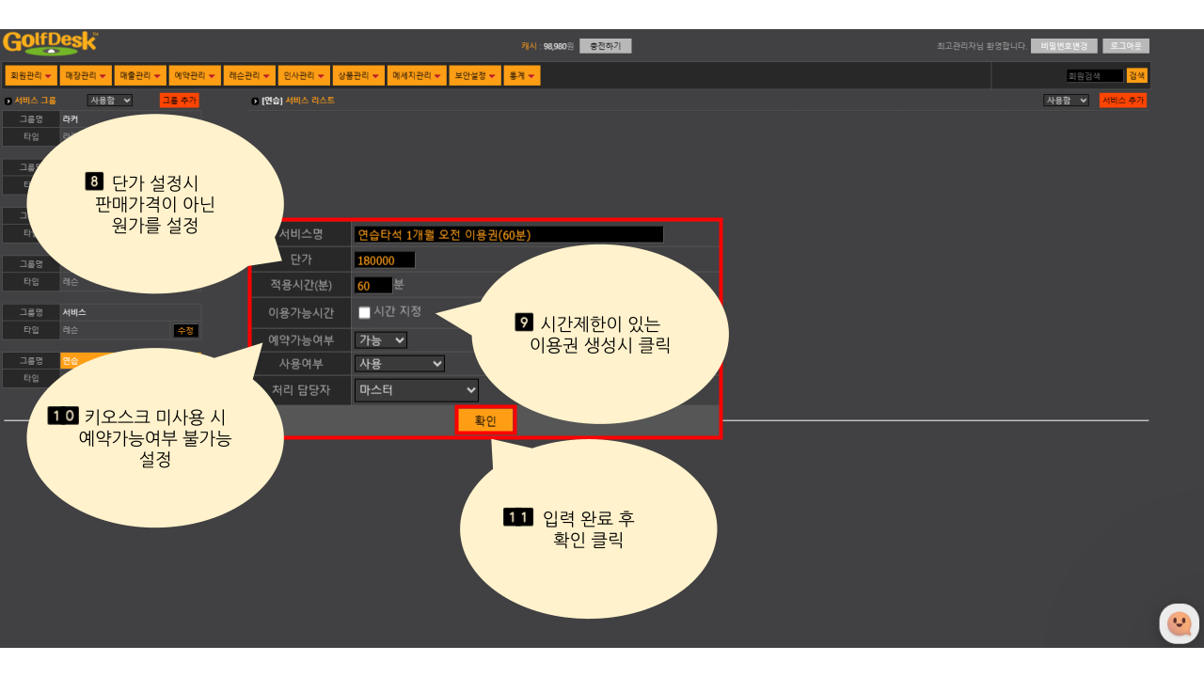Expand the 사용여부 dropdown
Image resolution: width=1204 pixels, height=677 pixels.
coord(399,364)
